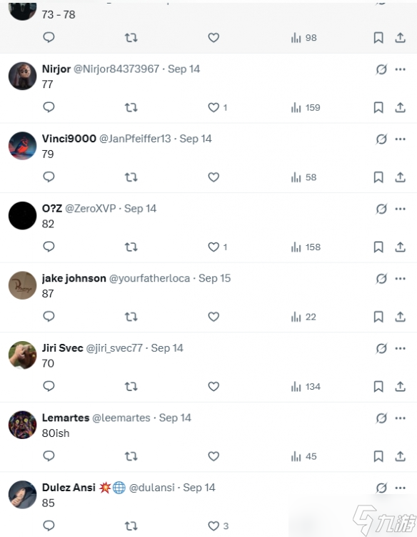
Task: Bookmark Lemartes's "80ish" tweet
Action: tap(378, 456)
